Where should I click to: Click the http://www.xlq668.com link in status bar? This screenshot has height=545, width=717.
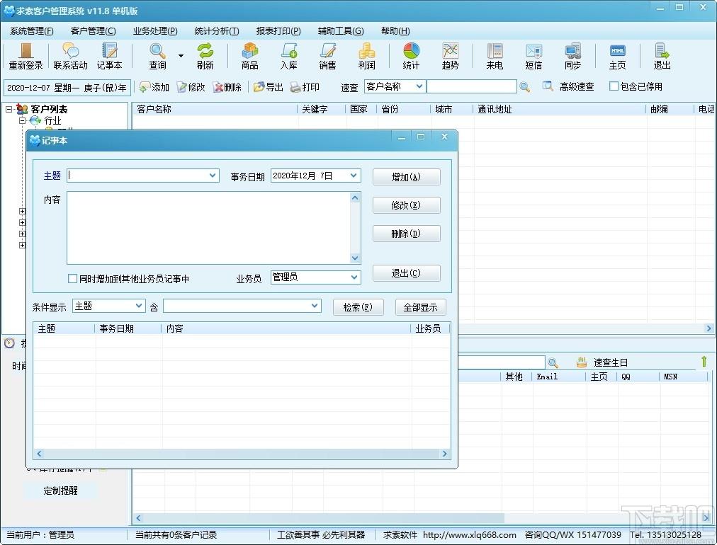pos(470,534)
